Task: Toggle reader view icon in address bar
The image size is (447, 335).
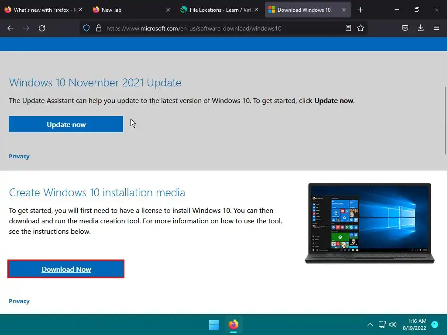Action: (x=348, y=28)
